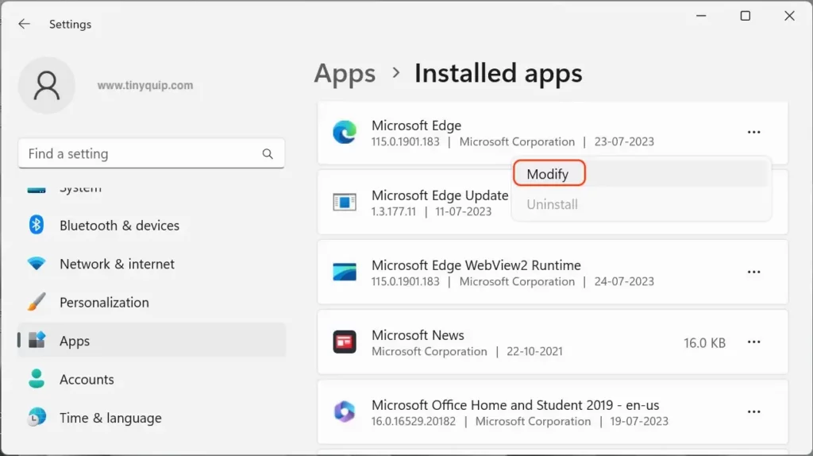Open more options for Microsoft Office Home and Student
Image resolution: width=813 pixels, height=456 pixels.
click(x=753, y=412)
